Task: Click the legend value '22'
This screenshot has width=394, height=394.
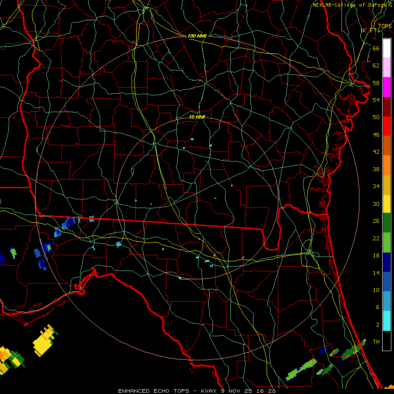Action: tap(376, 238)
